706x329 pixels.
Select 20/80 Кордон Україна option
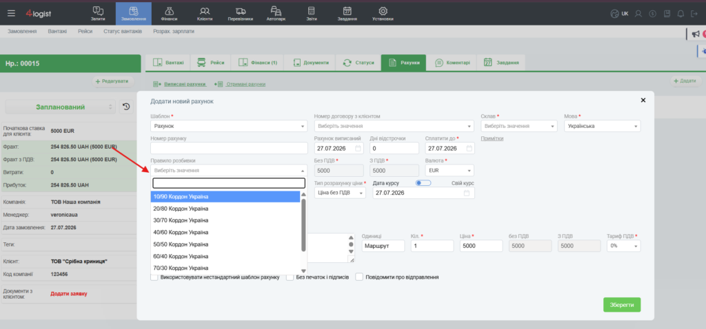[x=225, y=209]
